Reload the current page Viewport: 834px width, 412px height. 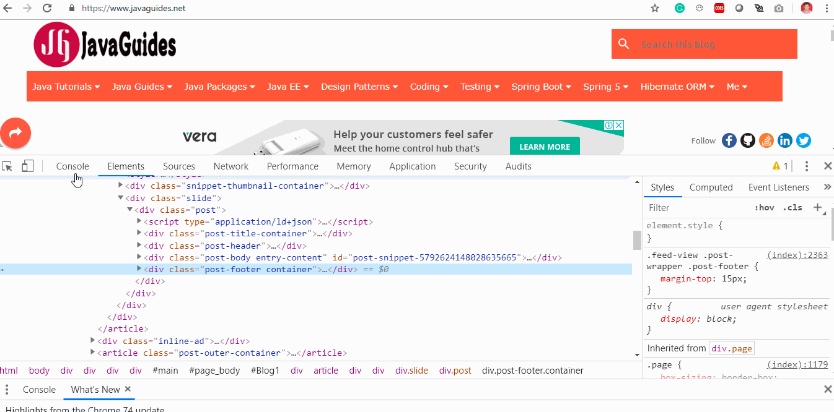(47, 8)
